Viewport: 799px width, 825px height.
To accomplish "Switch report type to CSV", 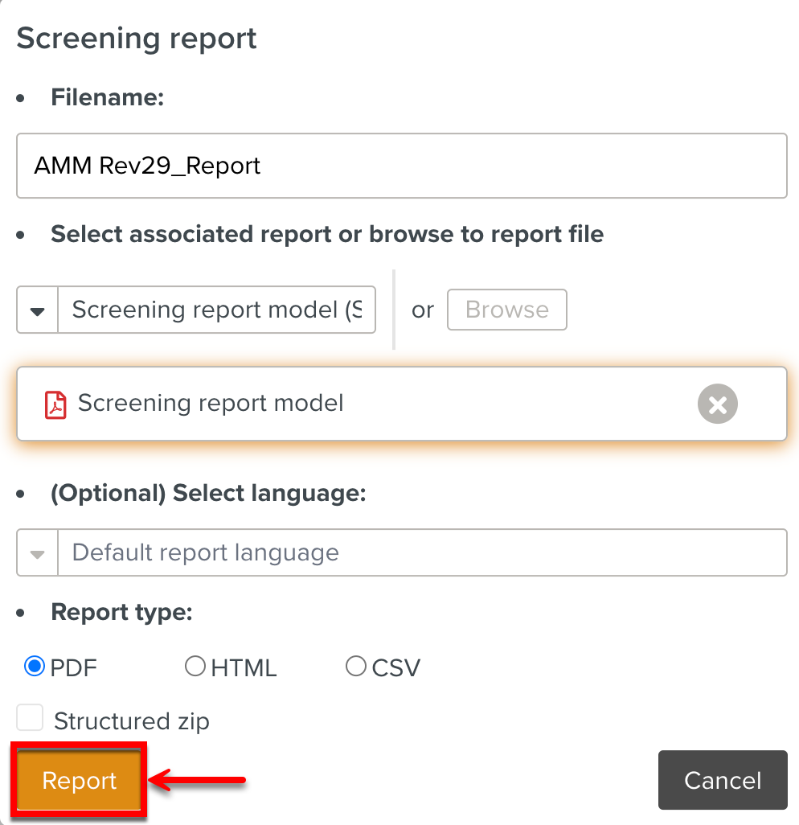I will (356, 667).
